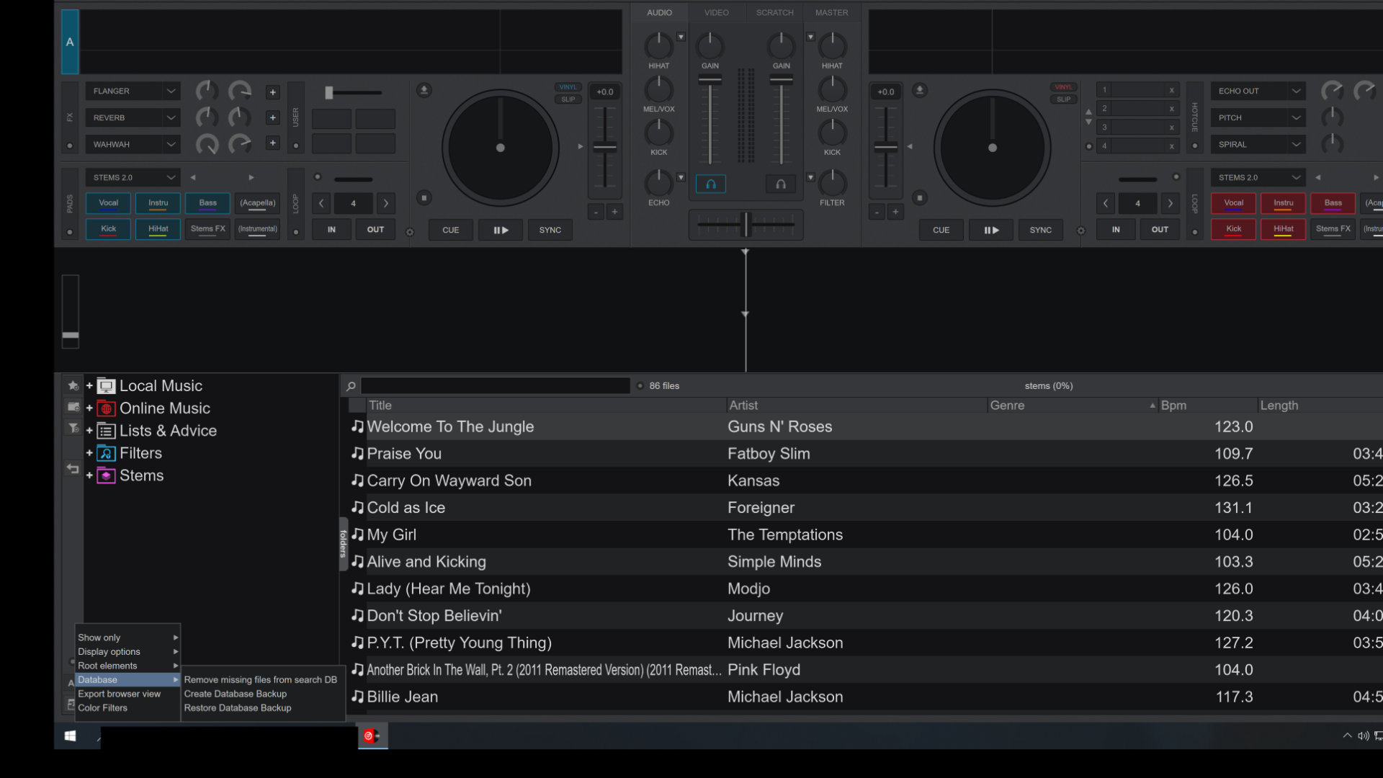Enable SLIP mode on the right deck
Viewport: 1383px width, 778px height.
click(x=1064, y=99)
